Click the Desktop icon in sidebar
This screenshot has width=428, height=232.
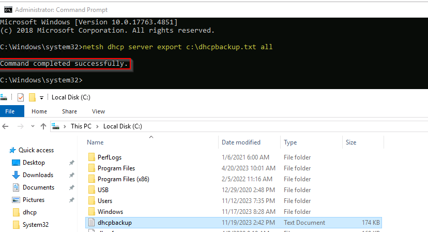(x=16, y=163)
